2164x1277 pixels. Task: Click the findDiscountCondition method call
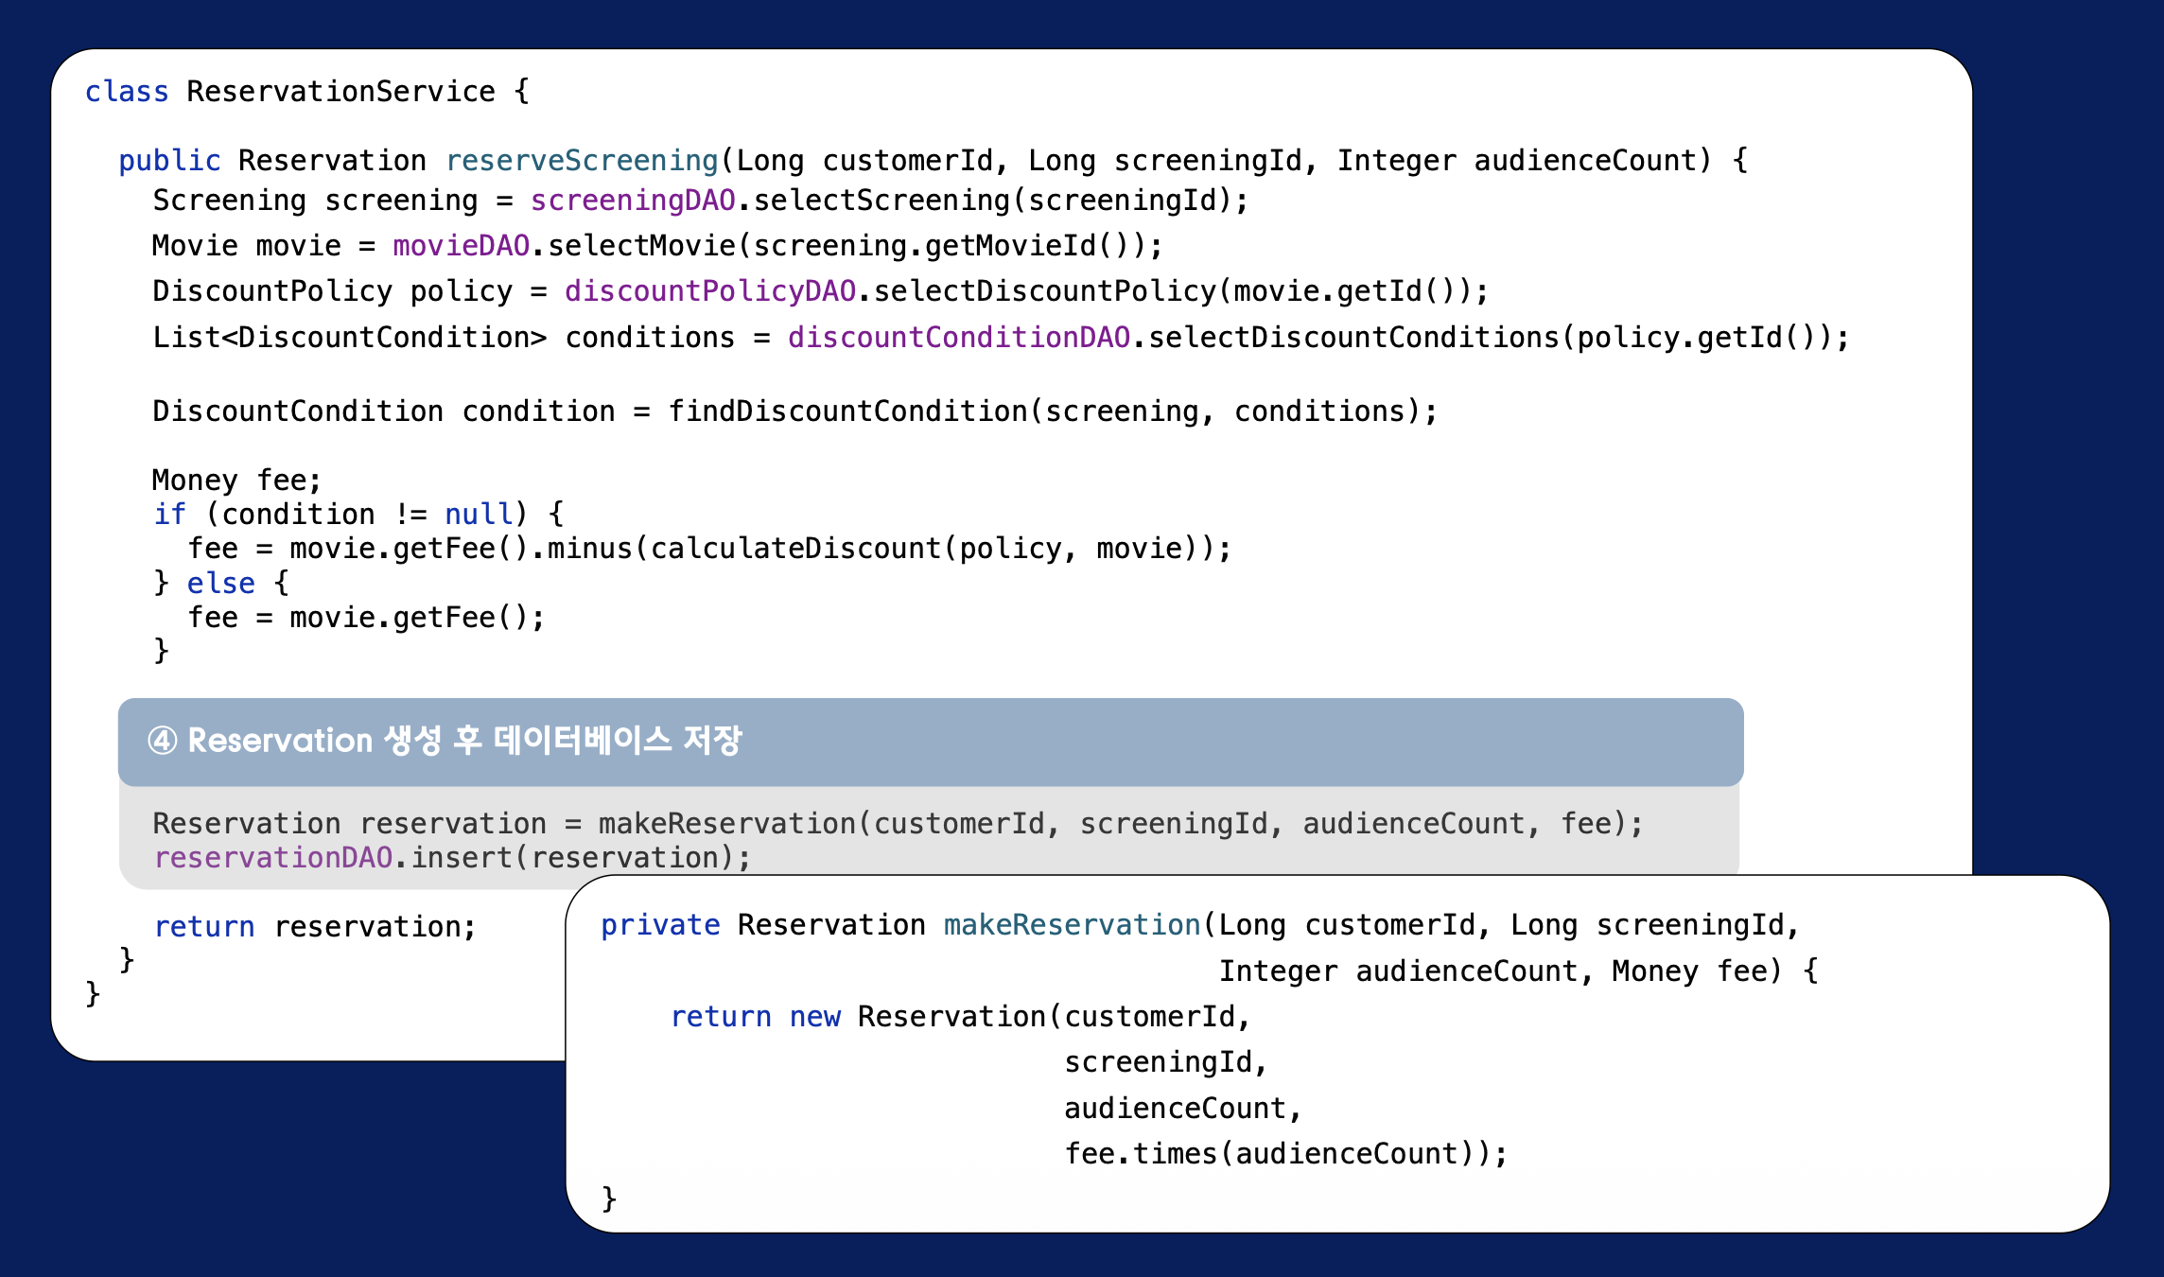847,411
